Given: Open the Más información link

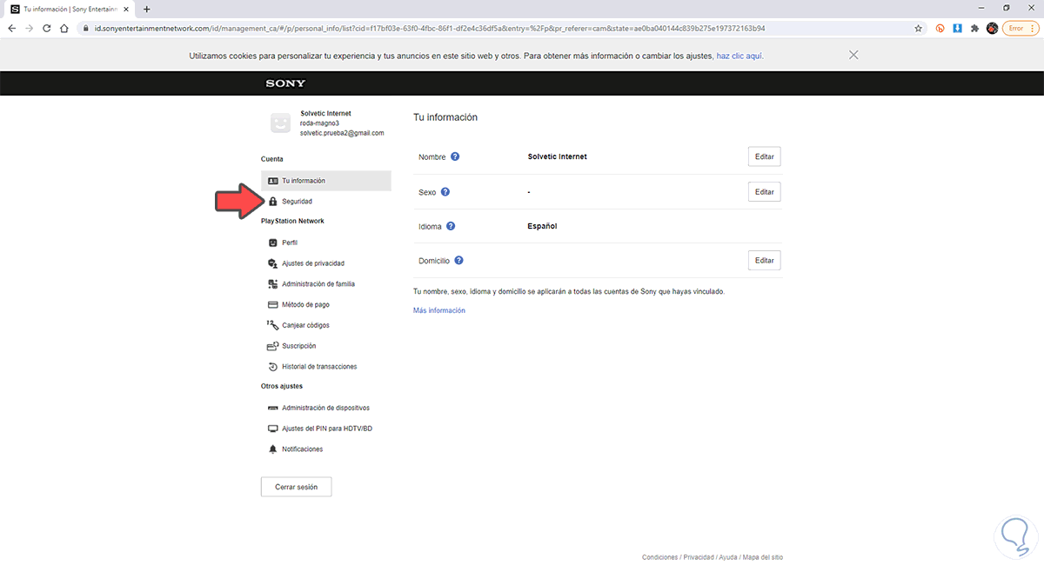Looking at the screenshot, I should click(x=439, y=310).
